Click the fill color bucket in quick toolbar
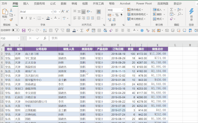 (x=74, y=30)
